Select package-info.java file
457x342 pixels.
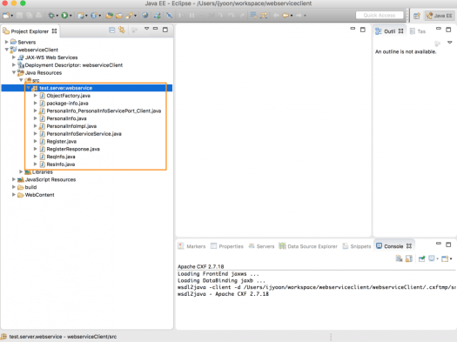pos(67,104)
